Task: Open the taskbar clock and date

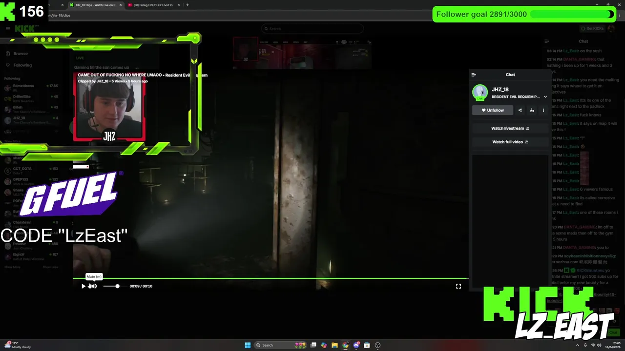Action: coord(613,345)
